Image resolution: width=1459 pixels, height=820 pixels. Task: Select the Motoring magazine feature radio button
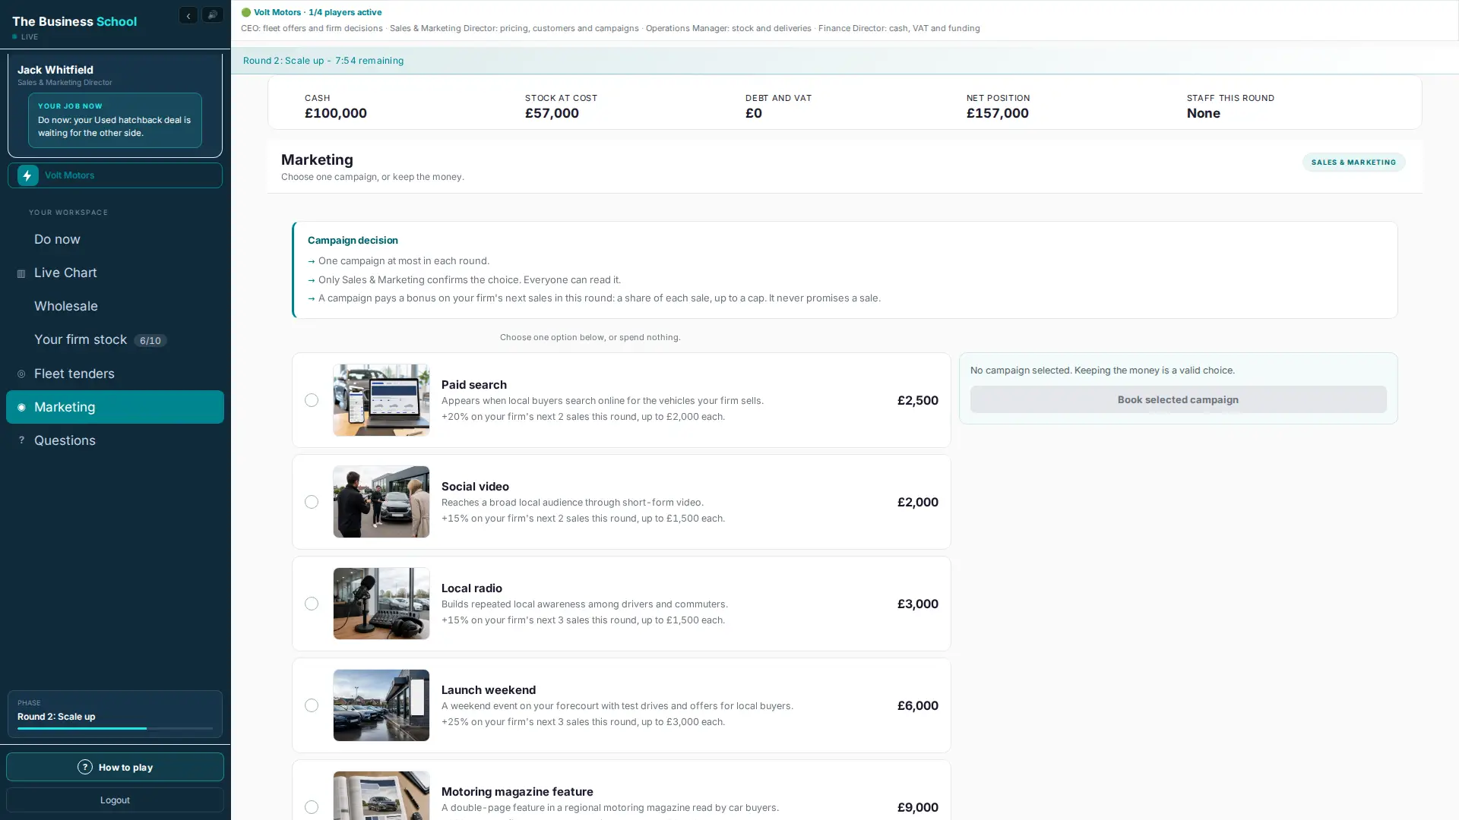pos(312,807)
